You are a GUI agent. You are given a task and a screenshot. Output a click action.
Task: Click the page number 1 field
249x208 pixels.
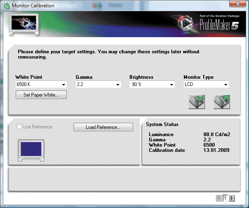tap(225, 198)
